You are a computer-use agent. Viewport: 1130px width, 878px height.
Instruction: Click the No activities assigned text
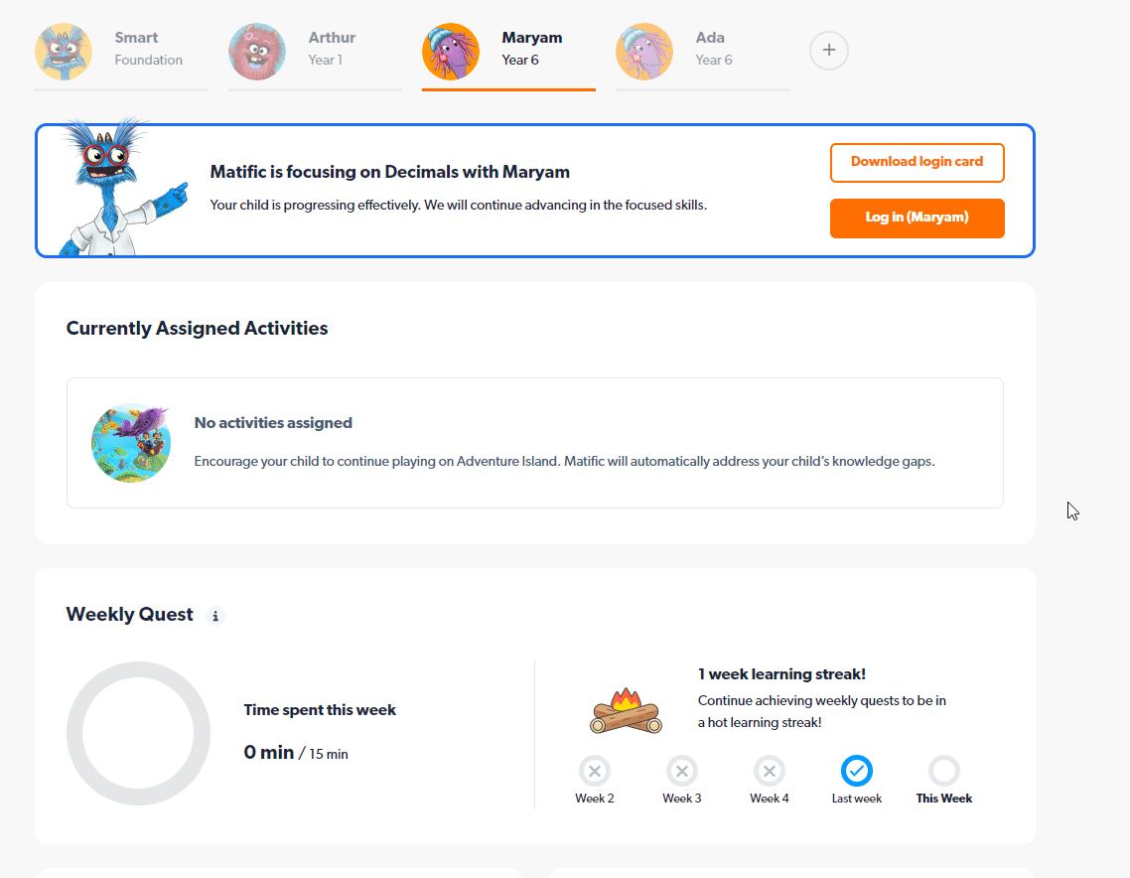[x=273, y=423]
